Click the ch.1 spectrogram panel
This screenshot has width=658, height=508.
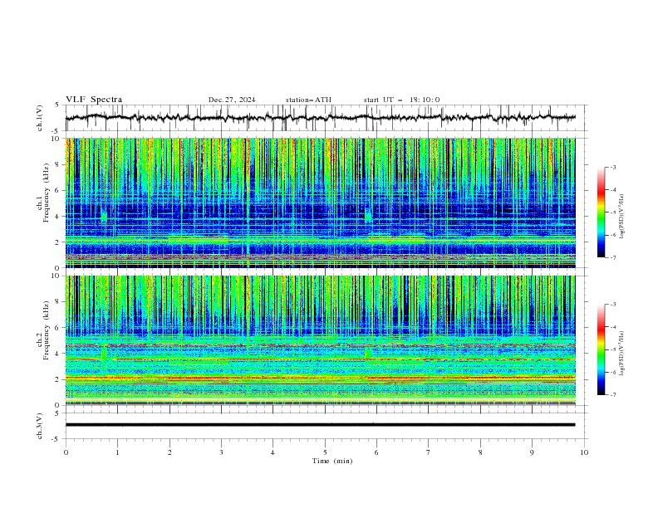[320, 203]
